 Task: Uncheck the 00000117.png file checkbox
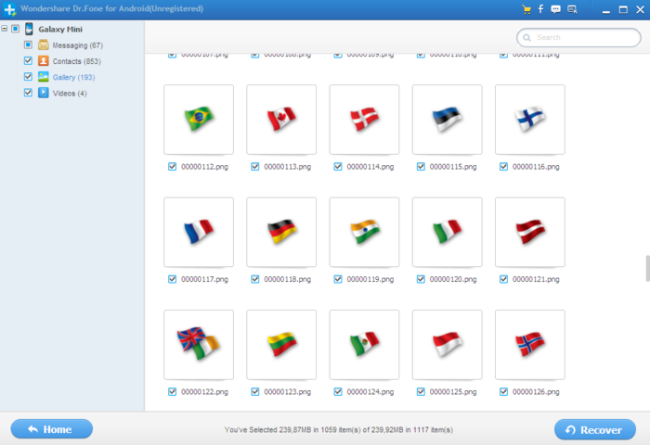click(x=172, y=279)
